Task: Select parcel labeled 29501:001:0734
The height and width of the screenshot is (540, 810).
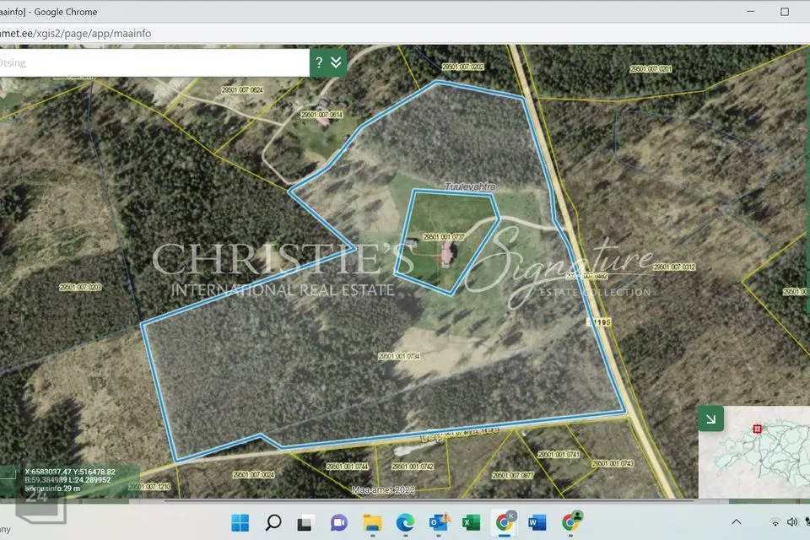Action: [399, 356]
